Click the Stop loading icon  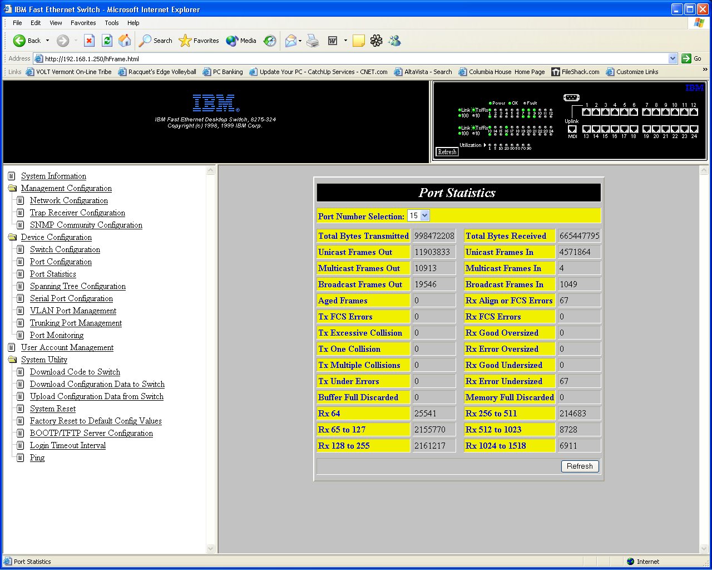pos(89,41)
